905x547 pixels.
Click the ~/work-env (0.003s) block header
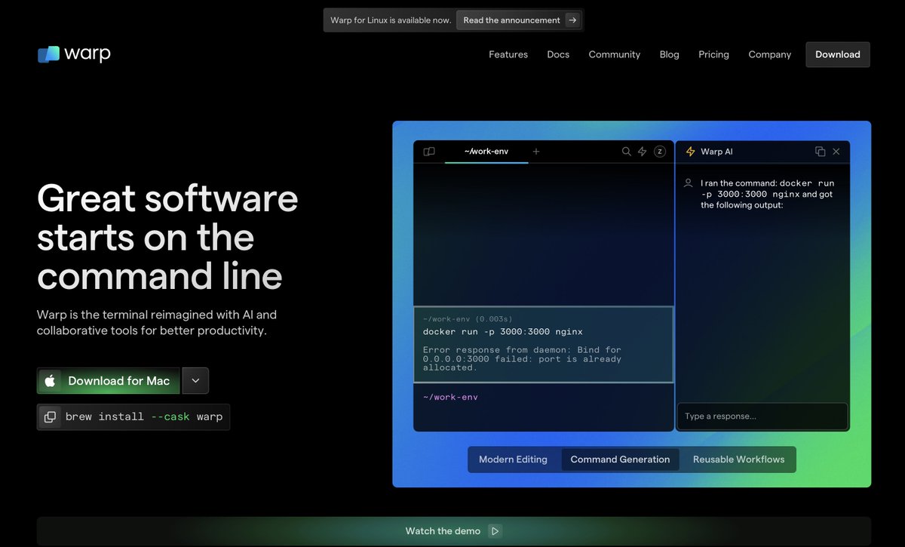coord(468,319)
